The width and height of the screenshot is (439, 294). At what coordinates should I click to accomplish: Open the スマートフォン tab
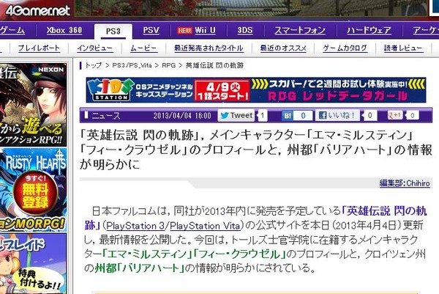pyautogui.click(x=300, y=30)
